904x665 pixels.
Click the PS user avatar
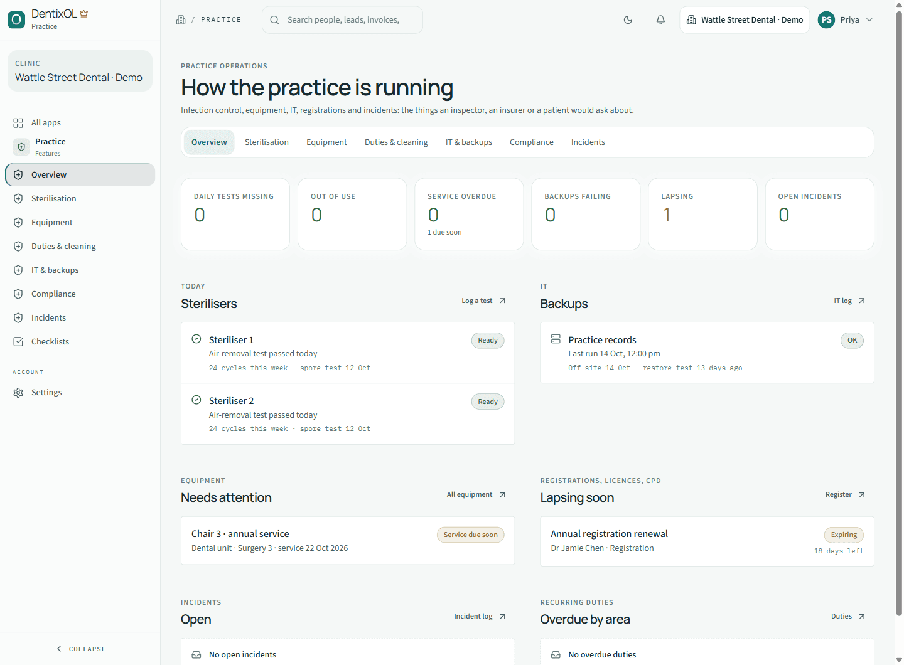pyautogui.click(x=827, y=20)
